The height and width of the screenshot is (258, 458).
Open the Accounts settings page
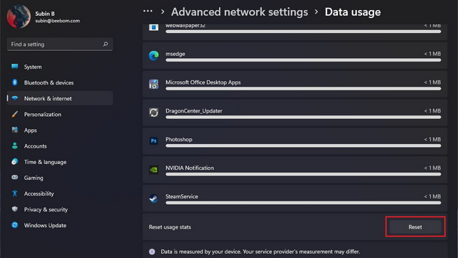click(x=60, y=146)
